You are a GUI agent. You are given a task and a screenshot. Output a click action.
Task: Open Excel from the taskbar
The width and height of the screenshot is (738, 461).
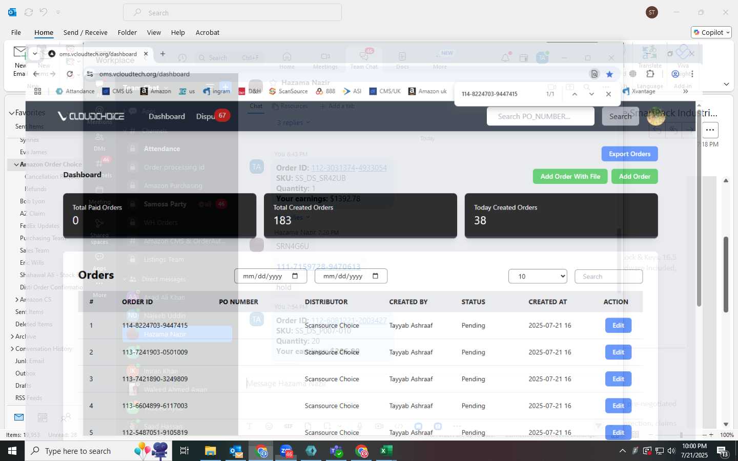point(386,451)
